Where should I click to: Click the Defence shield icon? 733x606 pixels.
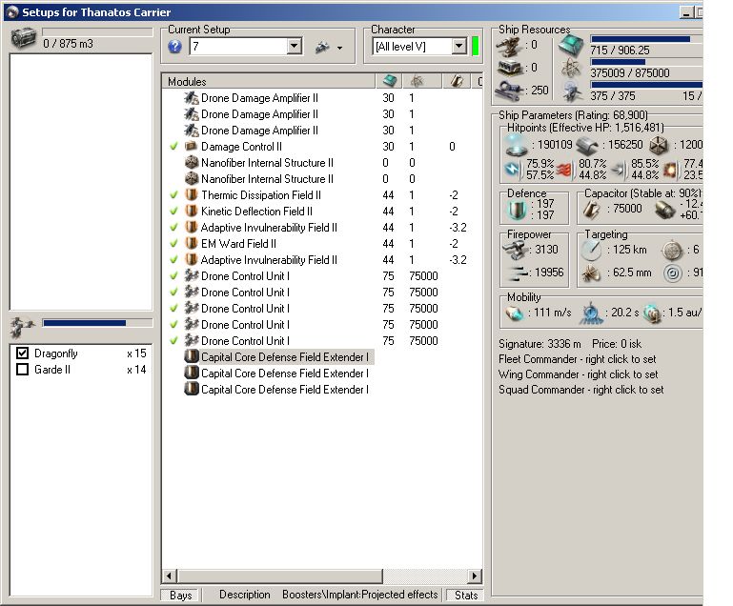click(x=517, y=210)
